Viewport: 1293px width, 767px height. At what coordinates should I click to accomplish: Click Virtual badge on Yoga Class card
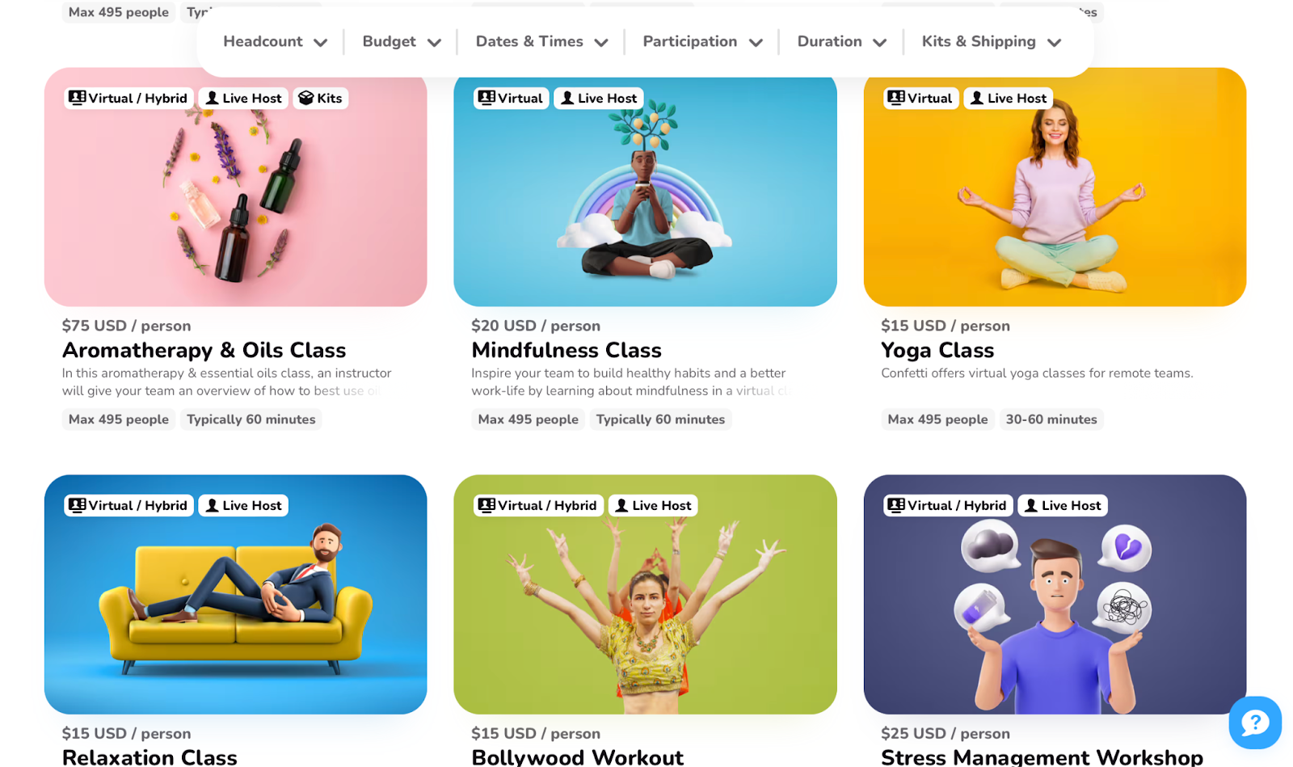920,98
